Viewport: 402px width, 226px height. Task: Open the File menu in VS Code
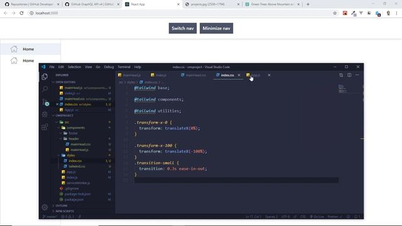(x=52, y=67)
